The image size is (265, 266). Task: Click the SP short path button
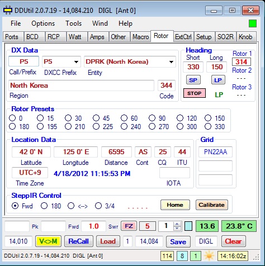click(193, 80)
